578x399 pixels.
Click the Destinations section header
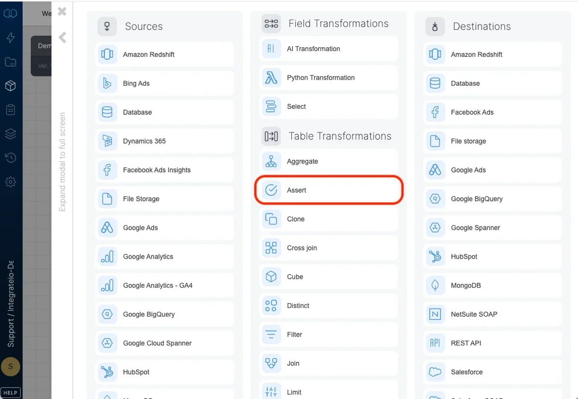[481, 27]
